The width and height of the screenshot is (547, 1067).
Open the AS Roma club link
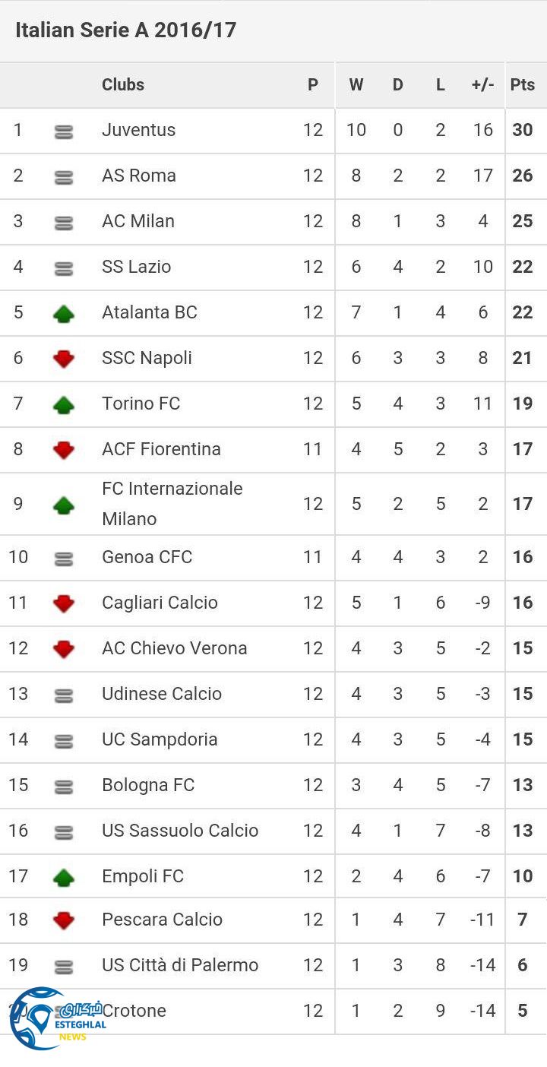pos(139,176)
